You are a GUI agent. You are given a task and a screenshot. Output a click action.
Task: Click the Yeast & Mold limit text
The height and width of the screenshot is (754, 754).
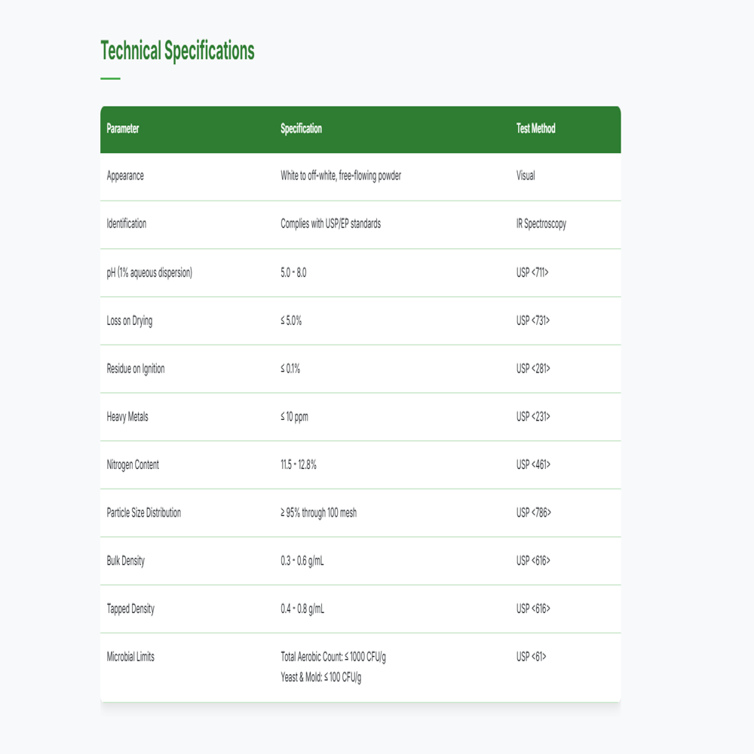click(321, 677)
